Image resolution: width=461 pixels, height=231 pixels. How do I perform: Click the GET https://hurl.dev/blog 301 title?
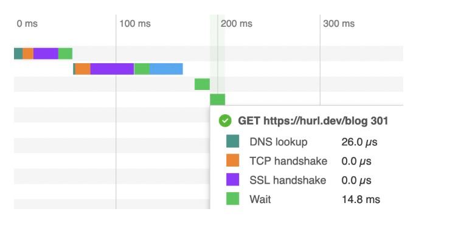313,121
